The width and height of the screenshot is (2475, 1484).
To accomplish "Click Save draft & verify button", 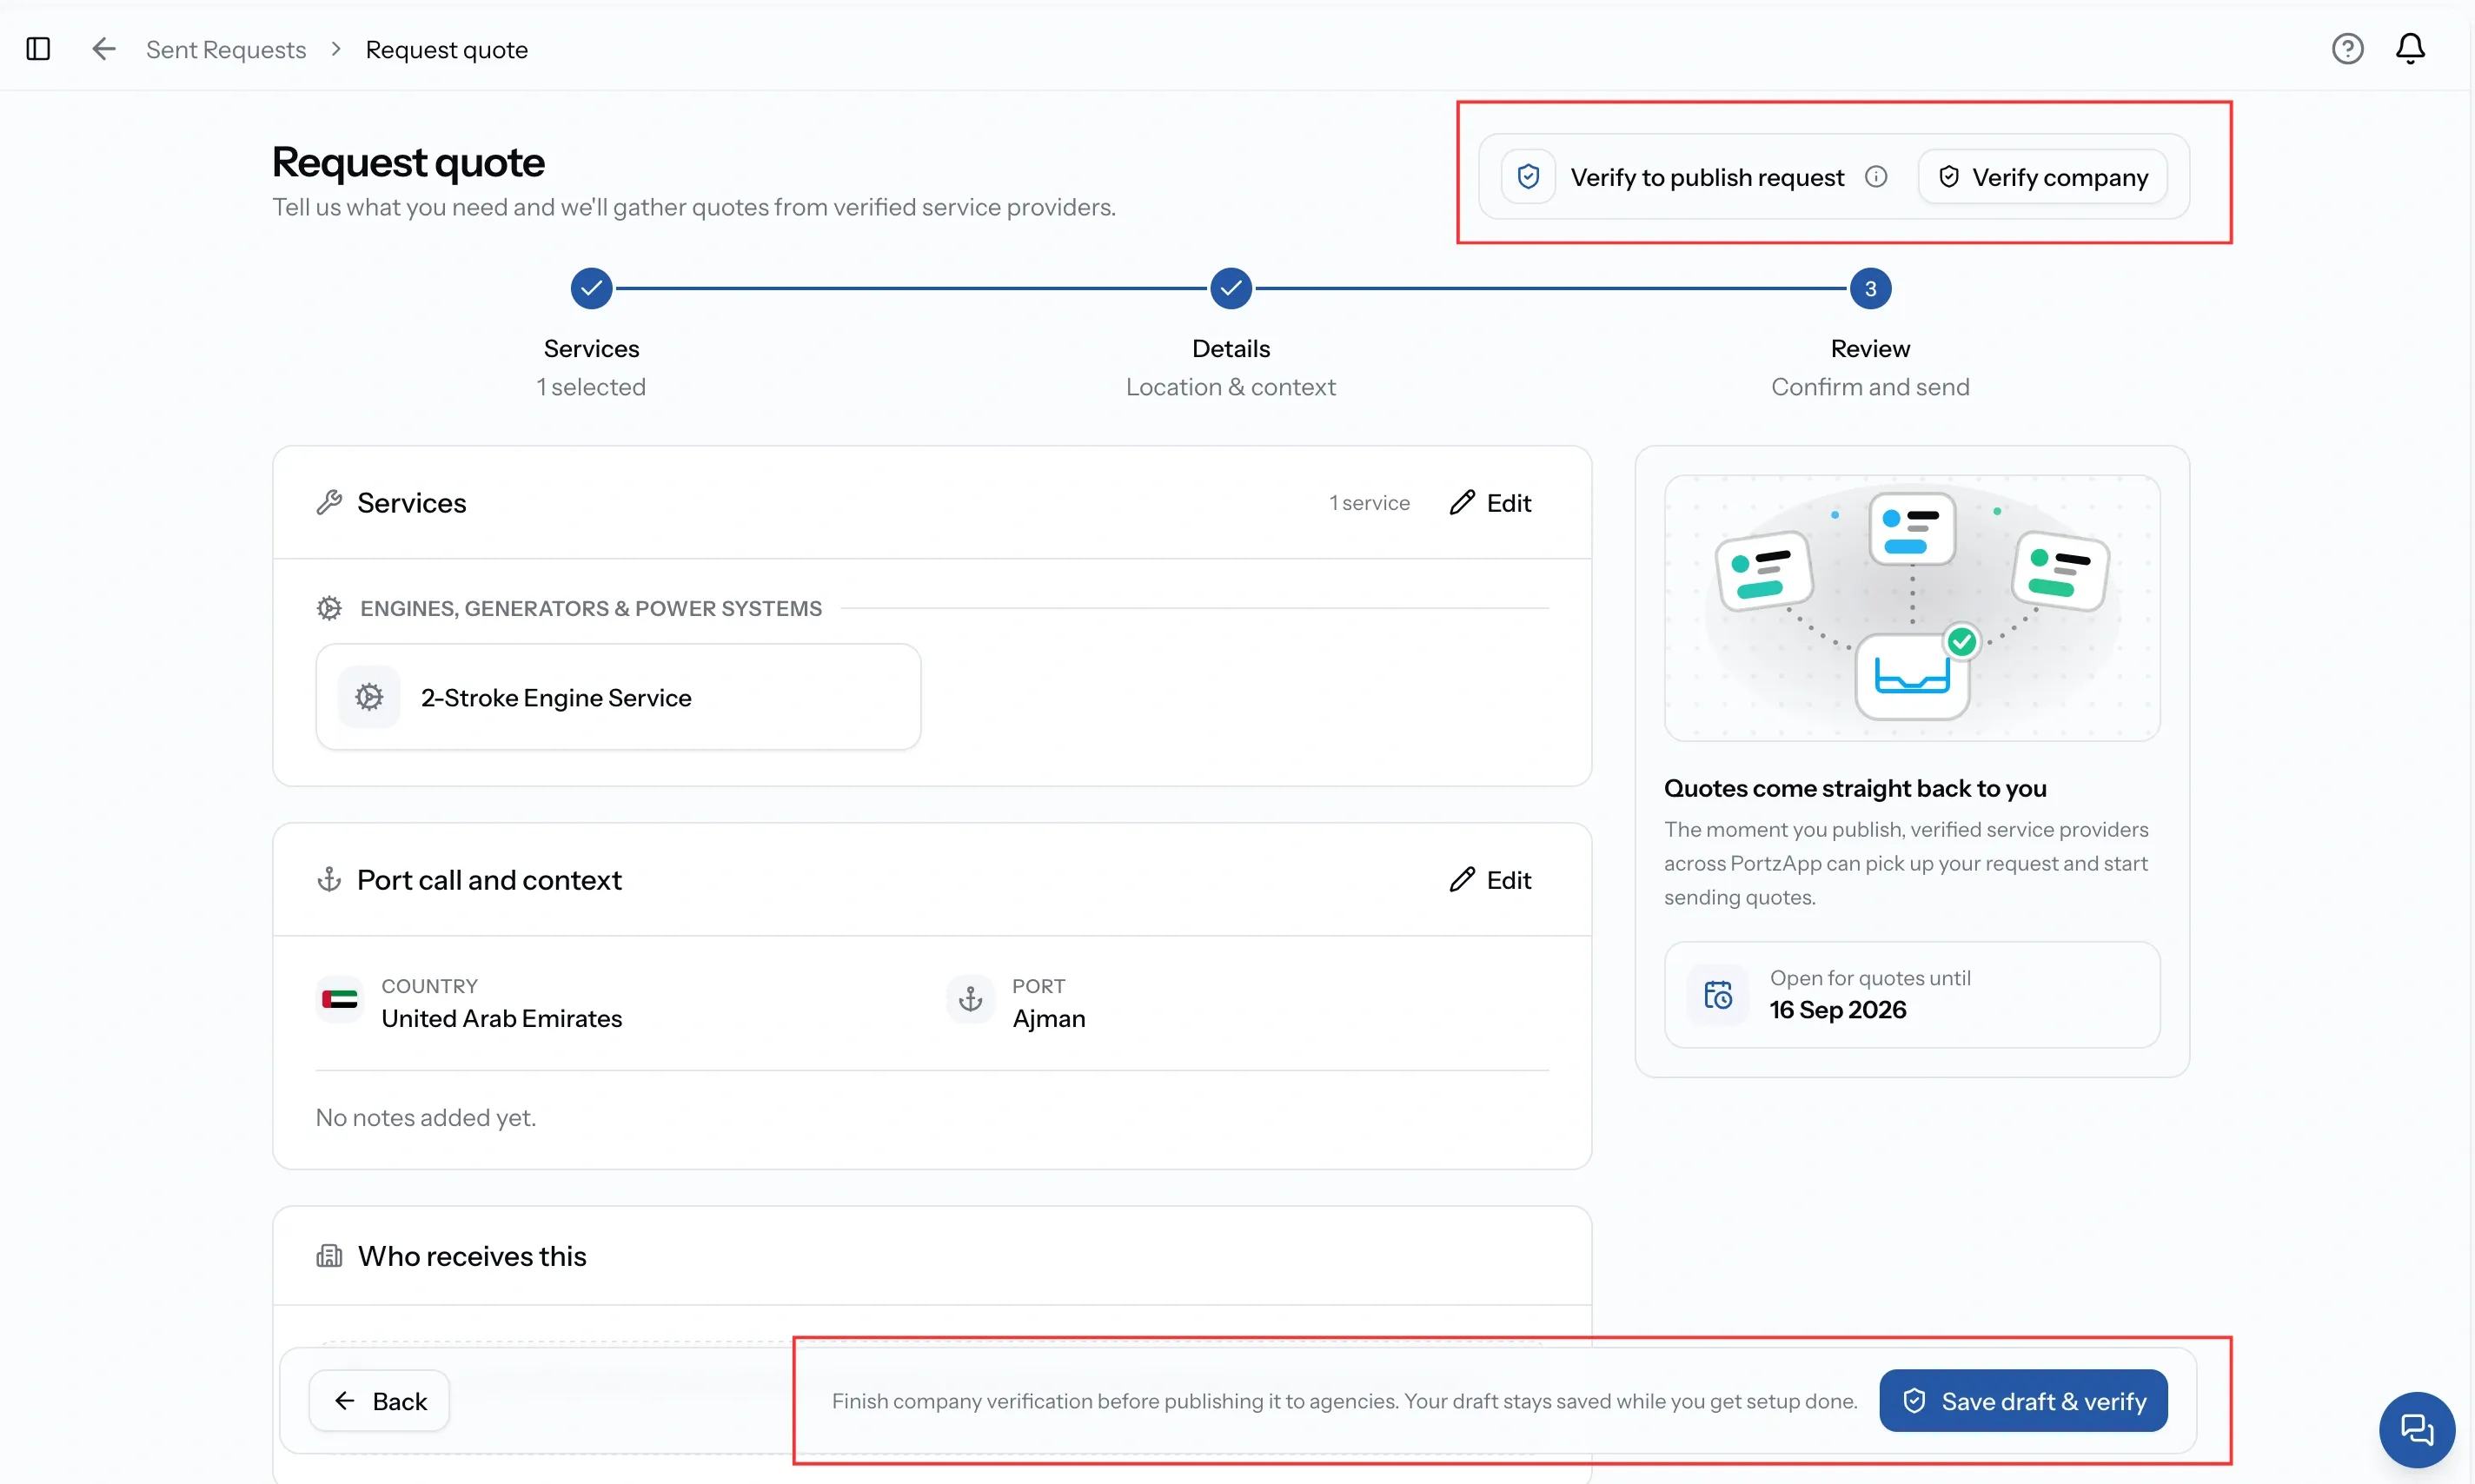I will 2023,1401.
